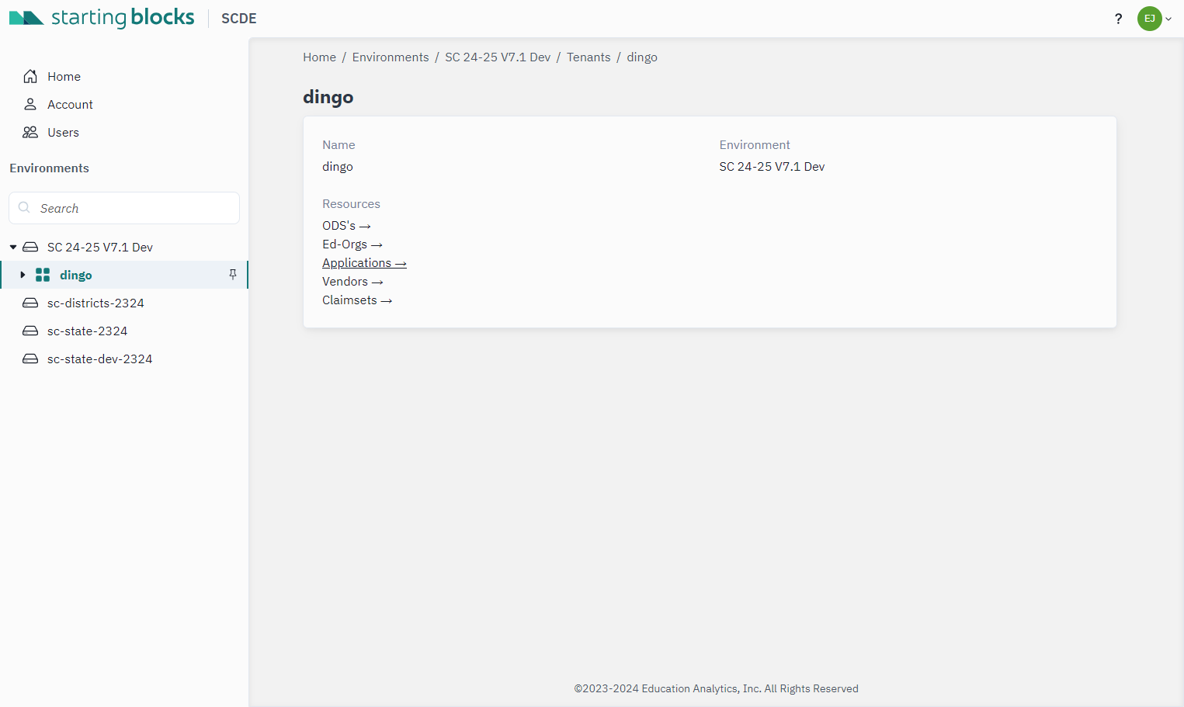Toggle the pin icon on dingo row
Screen dimensions: 1184x707
point(233,275)
